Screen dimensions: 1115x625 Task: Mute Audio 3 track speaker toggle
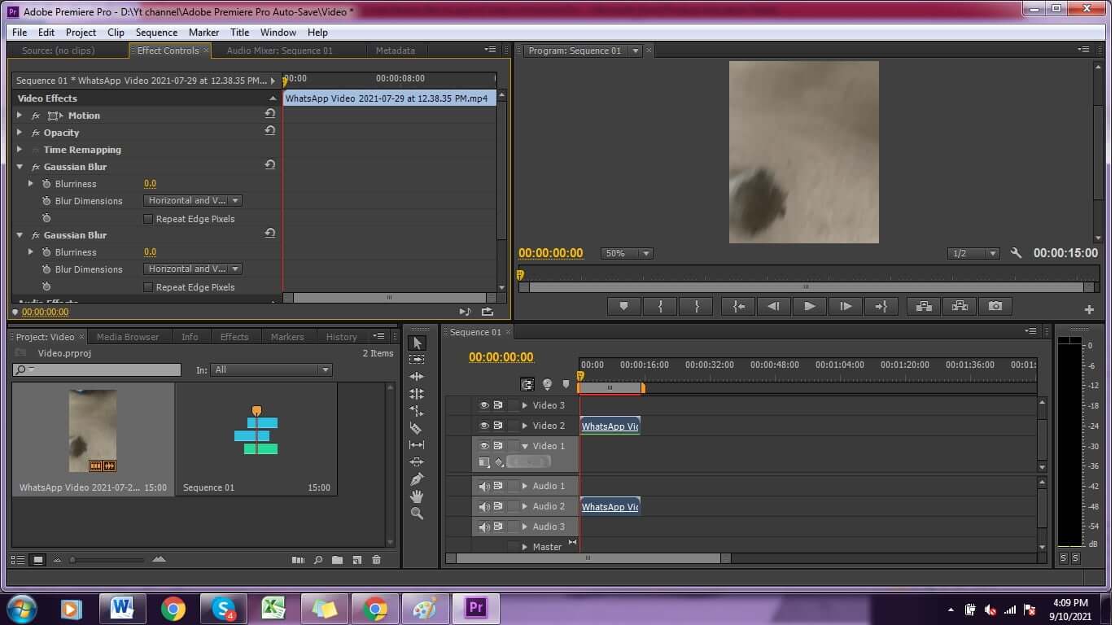pyautogui.click(x=483, y=527)
